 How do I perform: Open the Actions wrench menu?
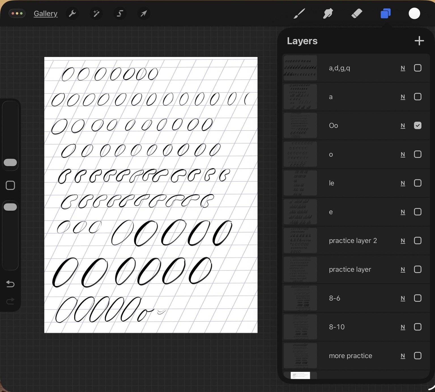coord(72,13)
